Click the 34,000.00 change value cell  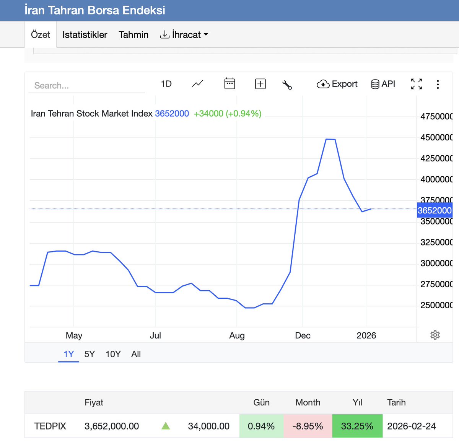(x=209, y=426)
